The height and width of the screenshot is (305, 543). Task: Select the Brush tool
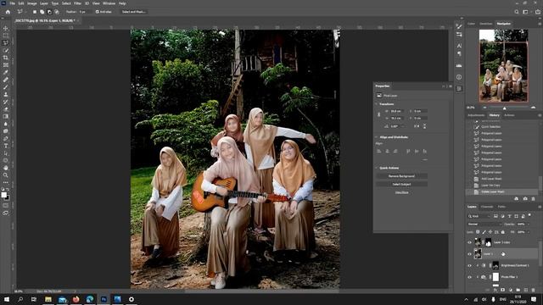6,86
